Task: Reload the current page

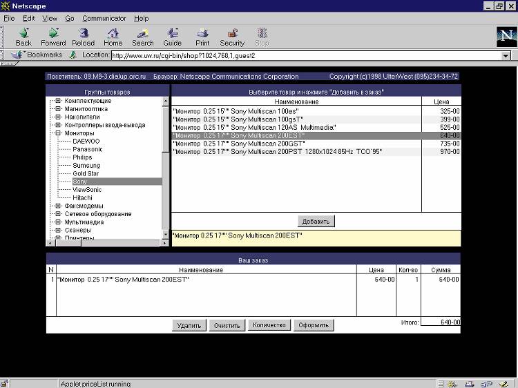Action: 83,36
